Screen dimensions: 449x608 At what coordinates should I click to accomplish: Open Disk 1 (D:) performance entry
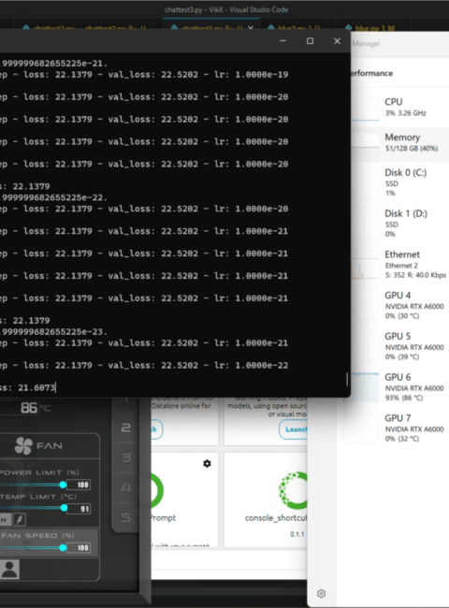(x=399, y=224)
